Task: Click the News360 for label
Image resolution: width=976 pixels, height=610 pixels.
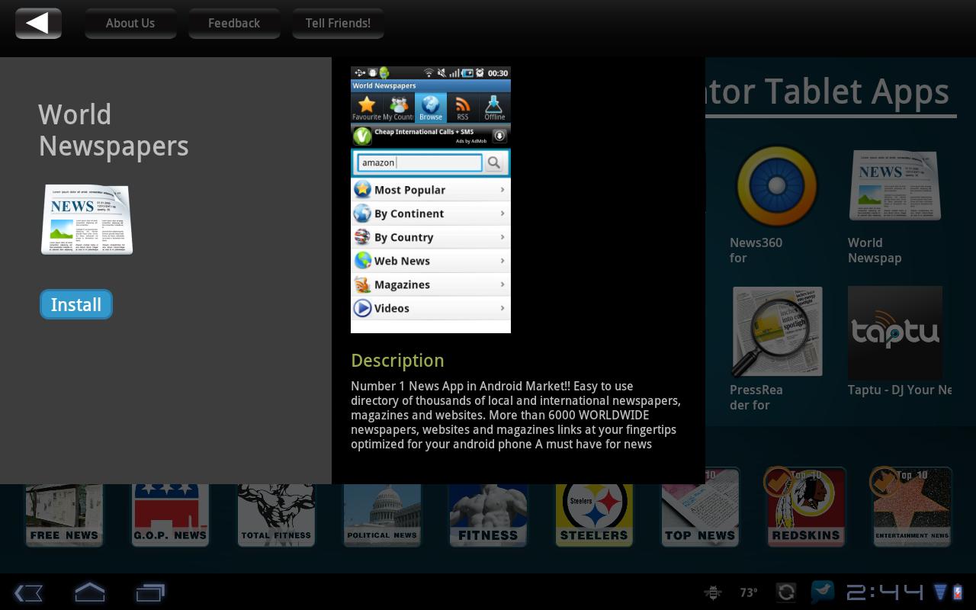Action: 756,250
